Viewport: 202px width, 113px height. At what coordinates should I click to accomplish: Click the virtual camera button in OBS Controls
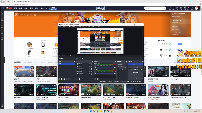pyautogui.click(x=134, y=70)
